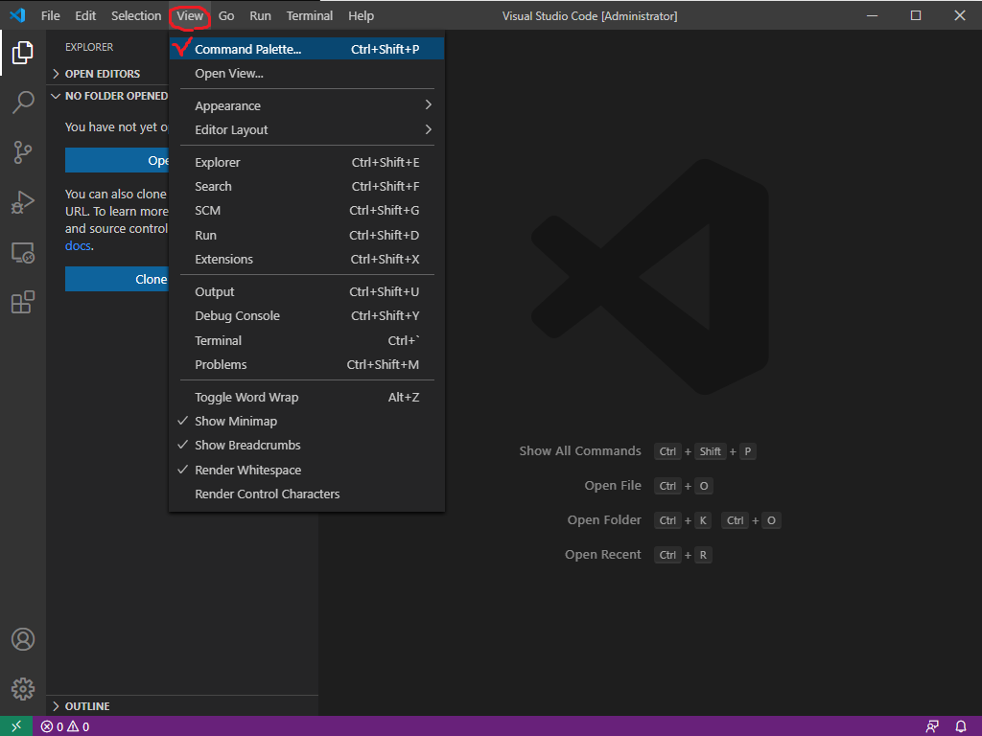The width and height of the screenshot is (982, 736).
Task: Open the Remote Explorer activity bar icon
Action: (x=23, y=253)
